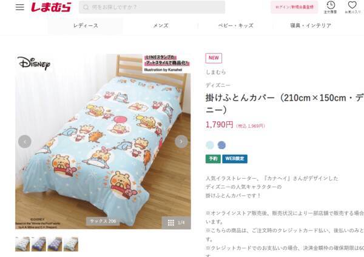
Task: Focus the product search field
Action: [152, 7]
